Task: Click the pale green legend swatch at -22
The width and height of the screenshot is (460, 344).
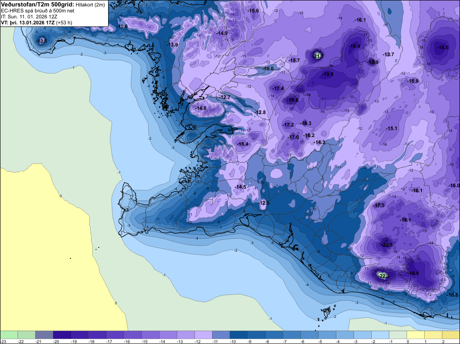Action: pos(26,335)
